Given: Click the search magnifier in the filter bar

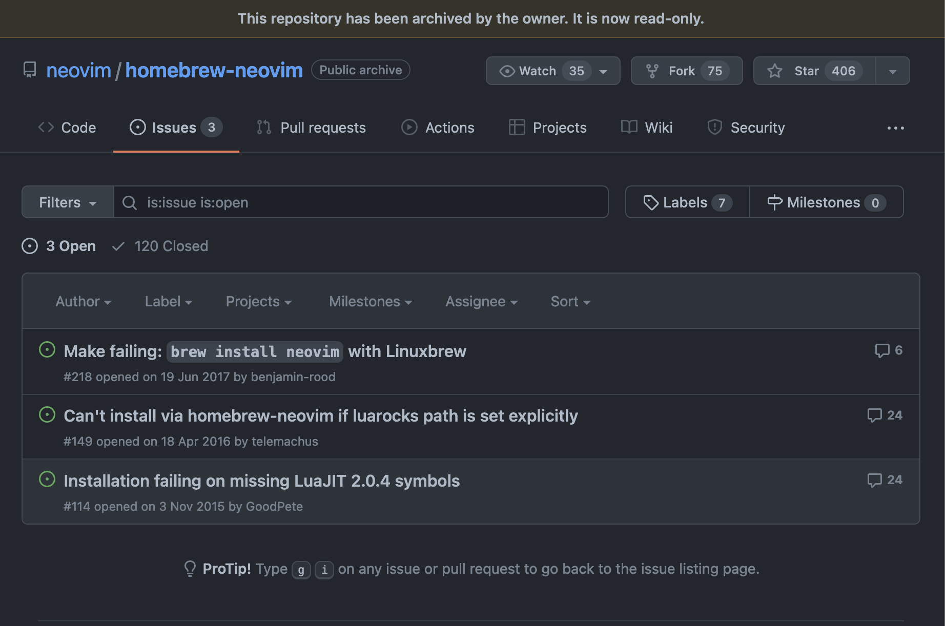Looking at the screenshot, I should coord(129,202).
